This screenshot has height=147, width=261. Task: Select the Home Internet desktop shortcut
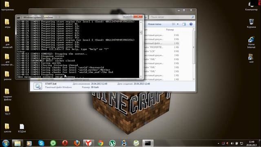point(251,42)
